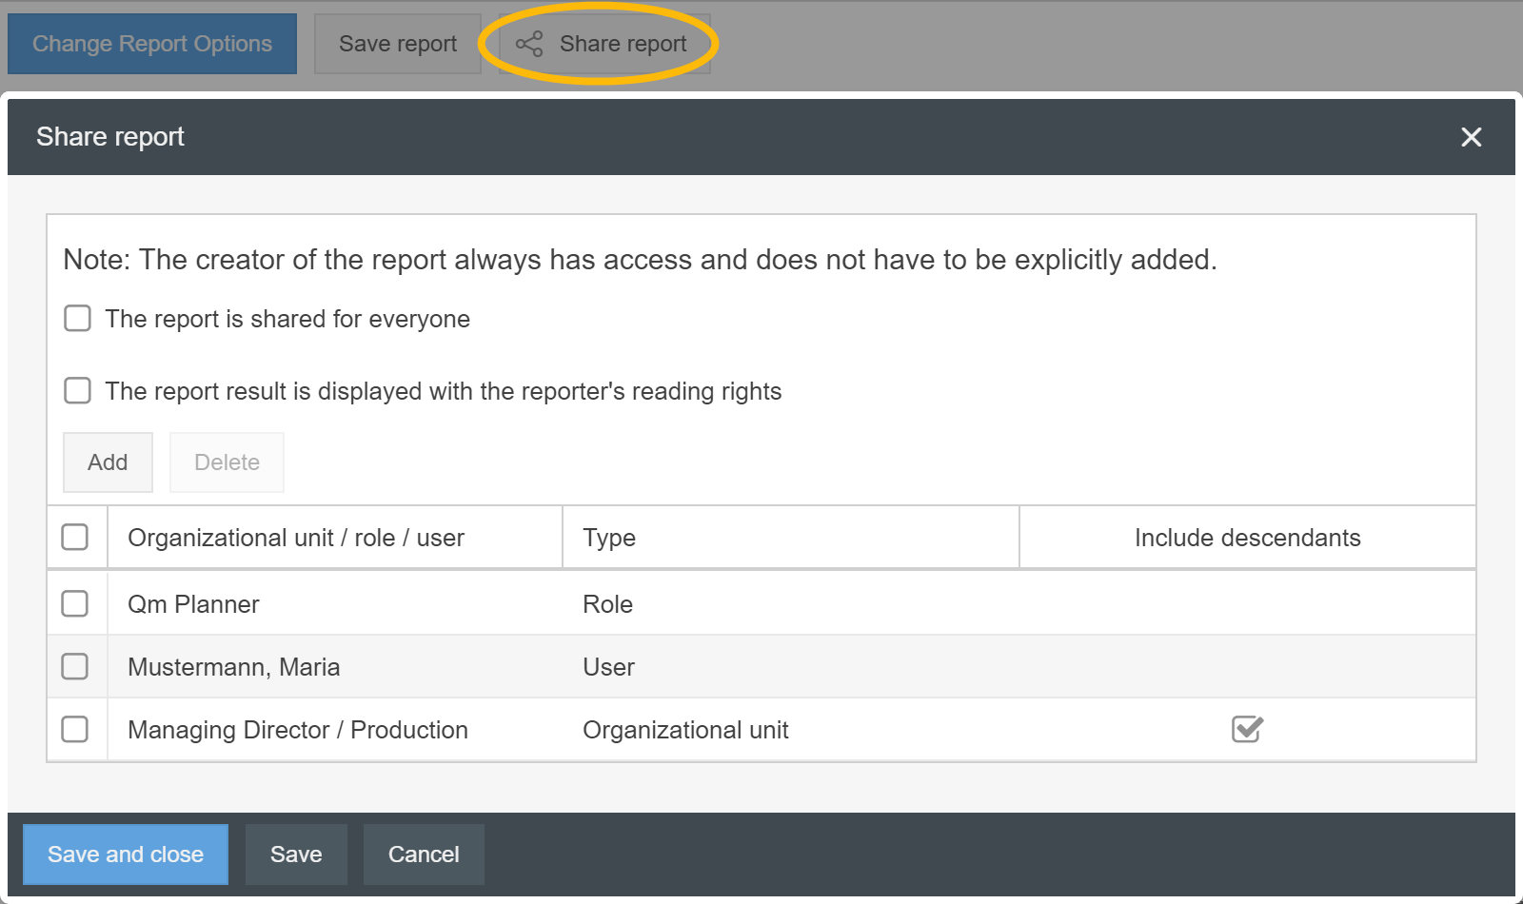Click the Save report toolbar button

click(x=398, y=44)
